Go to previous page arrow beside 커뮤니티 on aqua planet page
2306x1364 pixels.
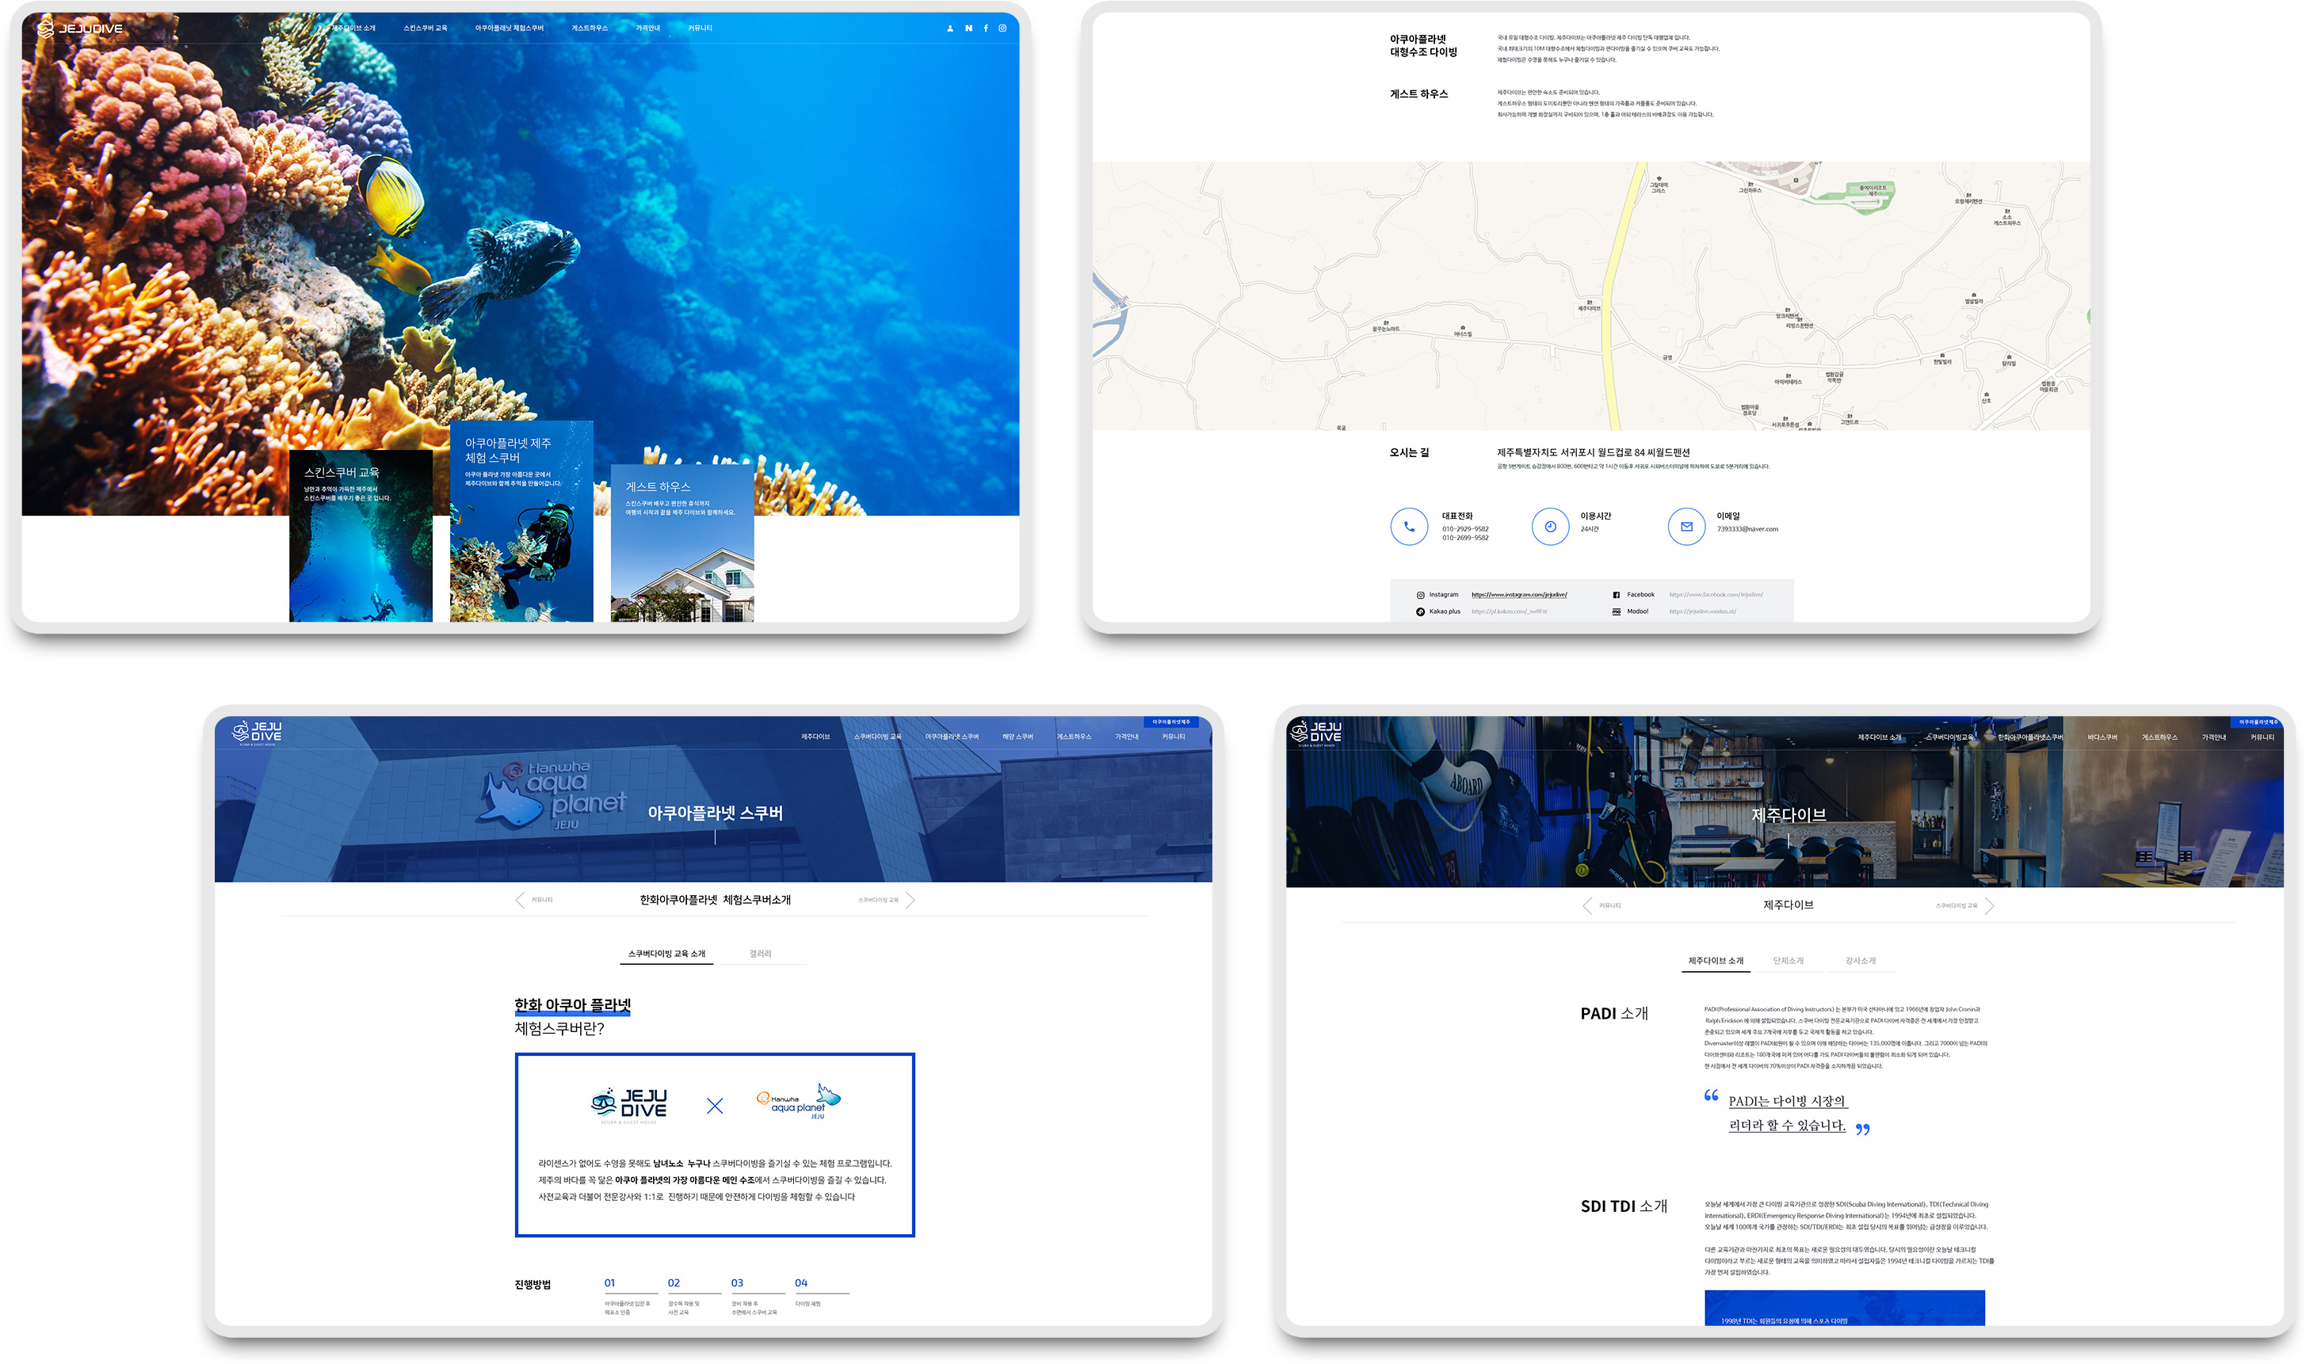point(521,900)
